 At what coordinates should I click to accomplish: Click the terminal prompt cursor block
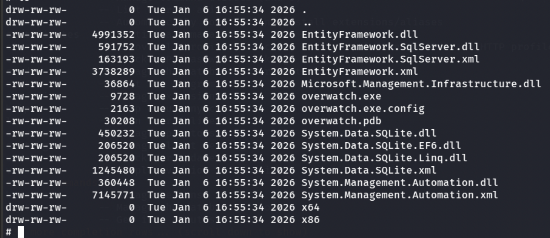(x=21, y=232)
